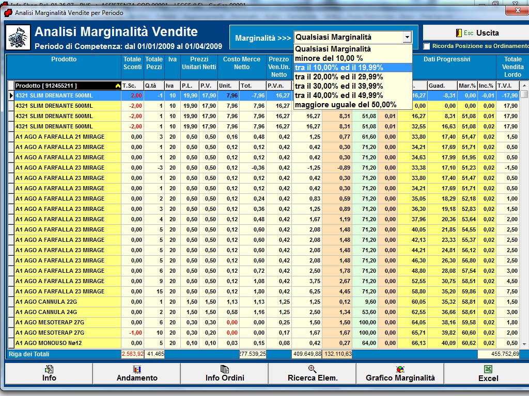Click the Prodotto search field
The height and width of the screenshot is (396, 529).
coord(62,86)
